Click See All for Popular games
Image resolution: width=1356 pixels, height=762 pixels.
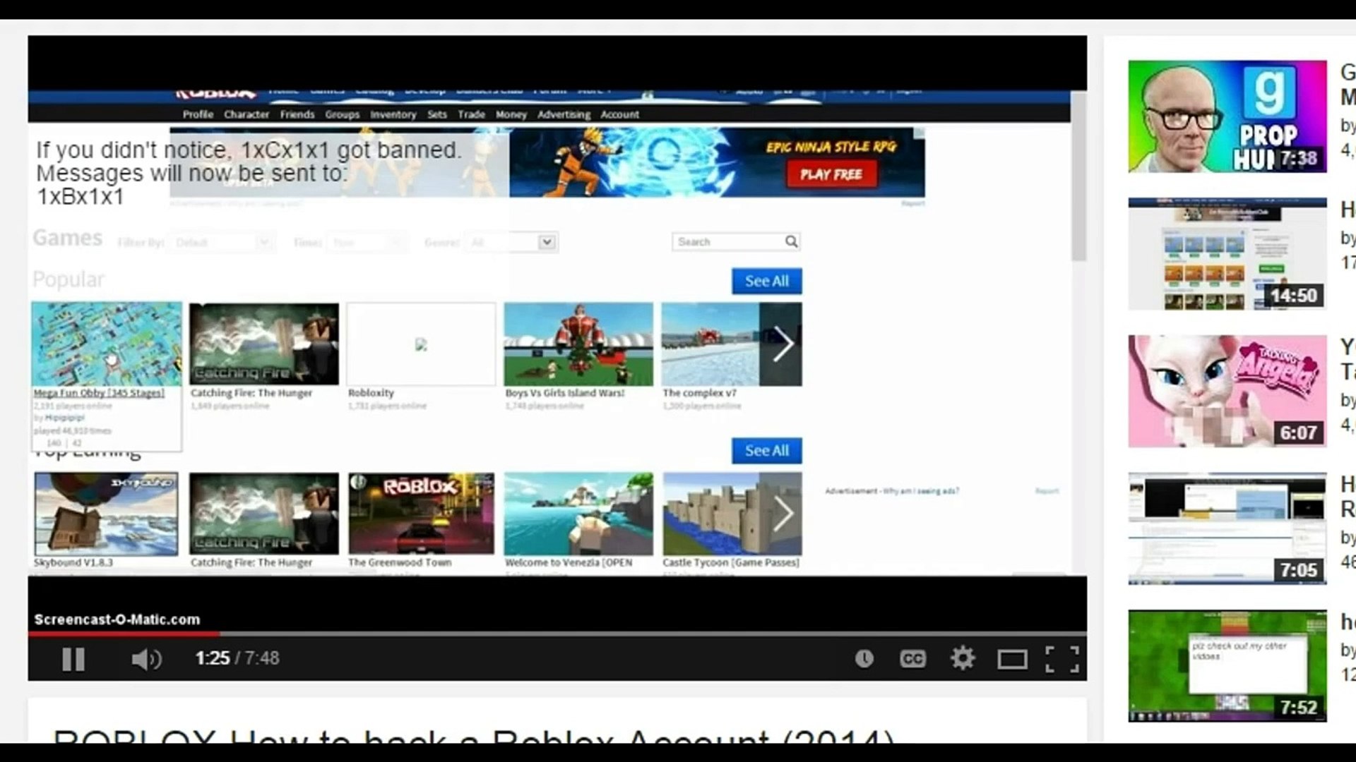pos(766,281)
